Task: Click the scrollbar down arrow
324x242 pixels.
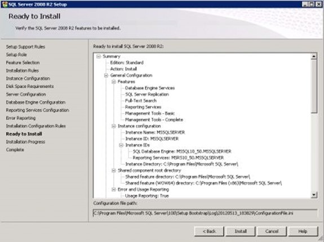Action: pos(314,195)
